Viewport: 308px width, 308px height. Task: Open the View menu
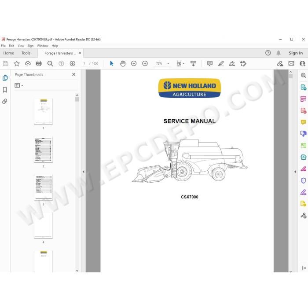click(21, 46)
